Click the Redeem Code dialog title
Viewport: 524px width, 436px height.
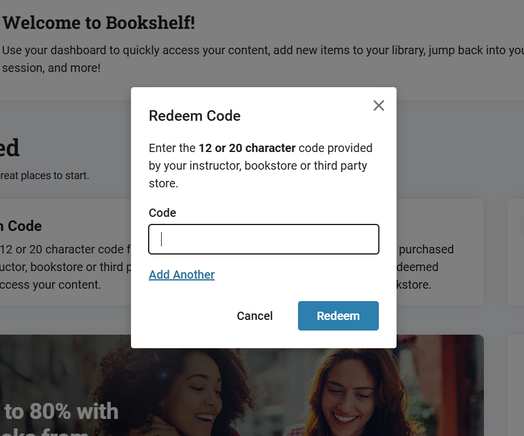click(195, 116)
